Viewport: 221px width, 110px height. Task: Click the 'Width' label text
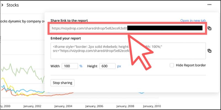[55, 66]
